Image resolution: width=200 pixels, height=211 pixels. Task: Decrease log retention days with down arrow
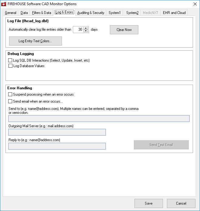pyautogui.click(x=86, y=31)
